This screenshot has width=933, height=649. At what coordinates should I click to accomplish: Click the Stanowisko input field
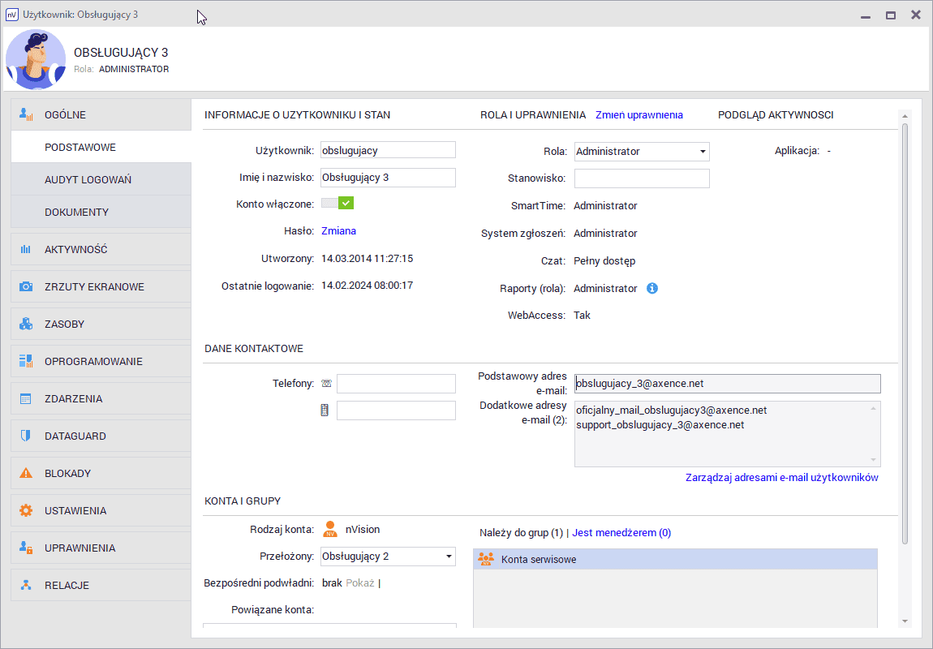pos(642,178)
